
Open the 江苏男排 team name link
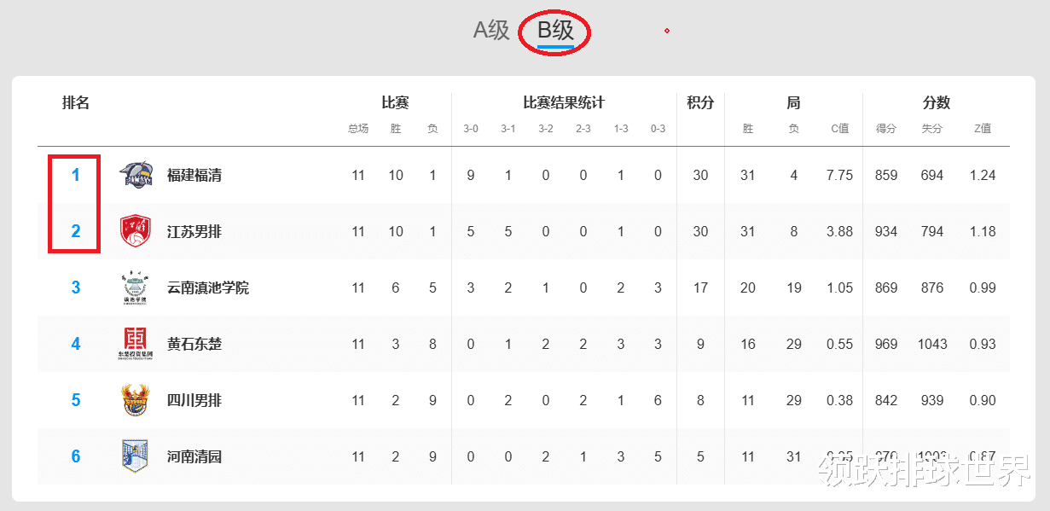(x=194, y=231)
